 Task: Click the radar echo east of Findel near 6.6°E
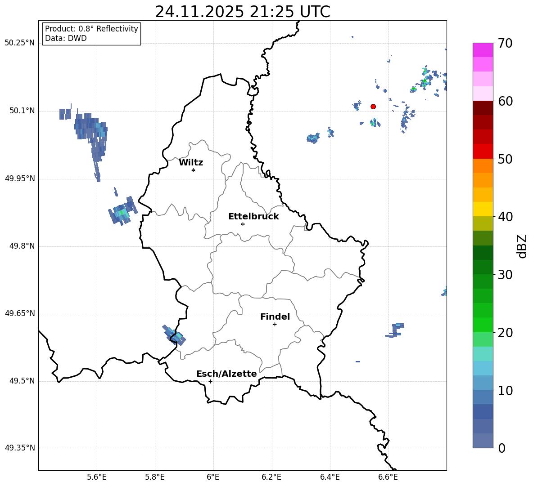coord(395,330)
